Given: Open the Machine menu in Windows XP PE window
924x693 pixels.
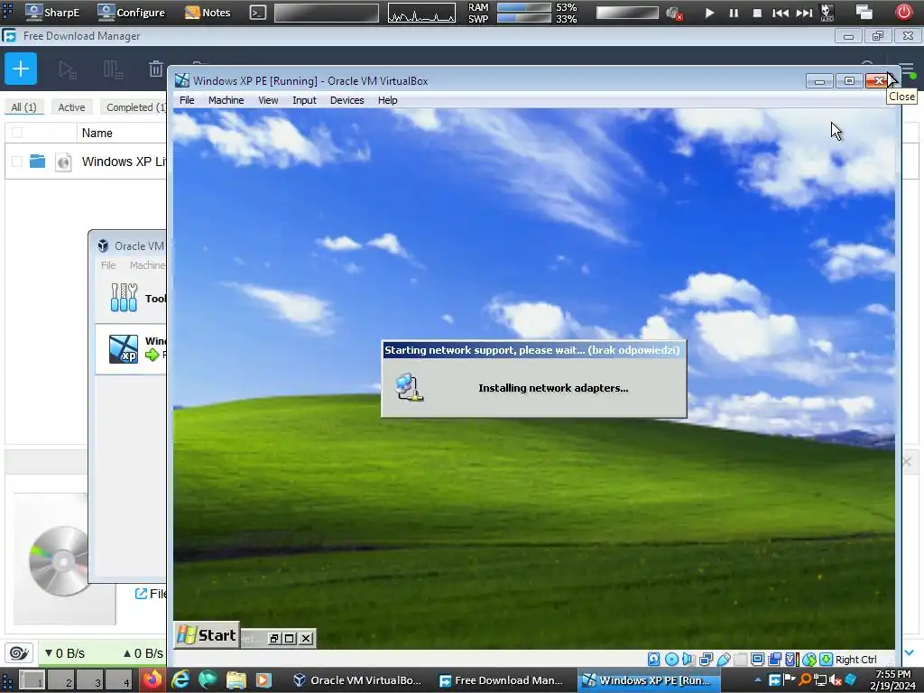Looking at the screenshot, I should coord(226,100).
